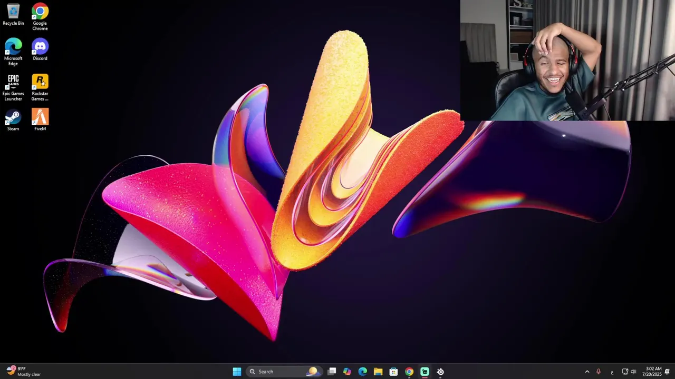Click the red microphone tray icon
The width and height of the screenshot is (675, 379).
[x=598, y=372]
